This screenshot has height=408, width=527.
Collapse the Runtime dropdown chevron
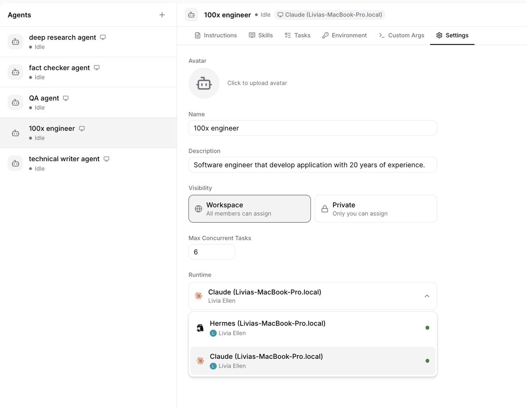coord(427,296)
